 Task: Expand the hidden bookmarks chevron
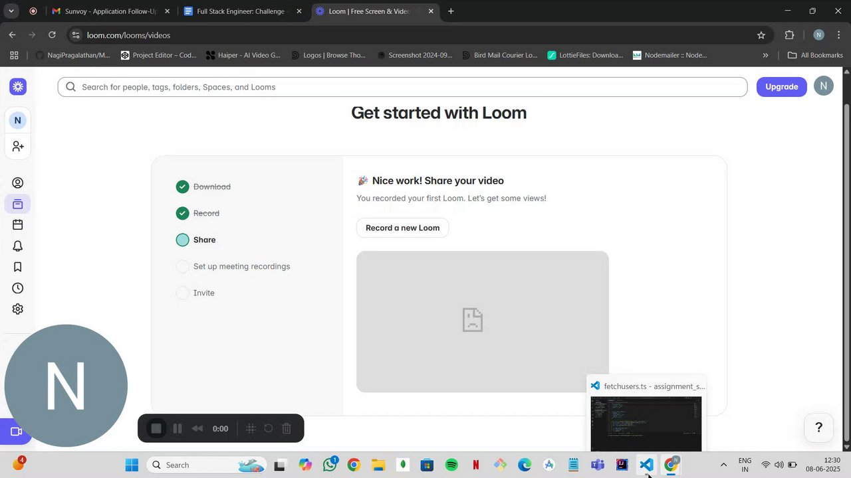coord(765,55)
